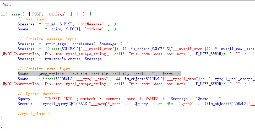Select the '// Get input' comment
Viewport: 255px width, 131px height.
[x=32, y=19]
